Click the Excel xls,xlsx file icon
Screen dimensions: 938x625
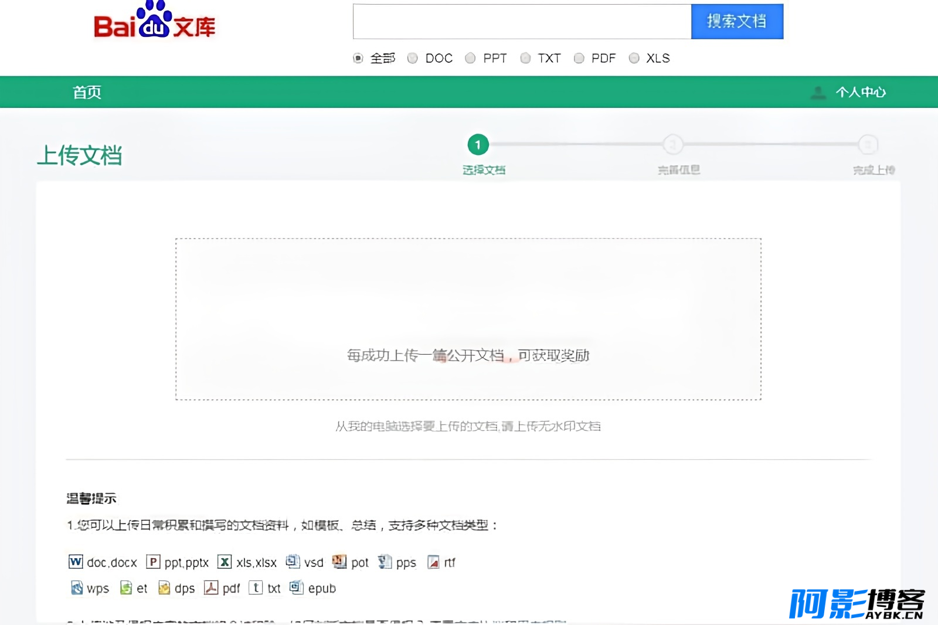(225, 562)
